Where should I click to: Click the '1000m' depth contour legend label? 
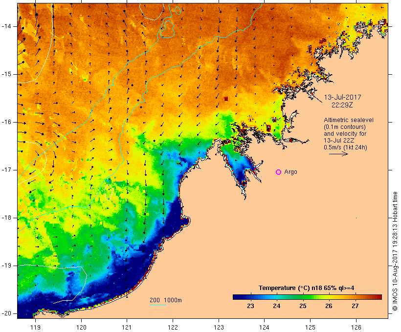[173, 300]
